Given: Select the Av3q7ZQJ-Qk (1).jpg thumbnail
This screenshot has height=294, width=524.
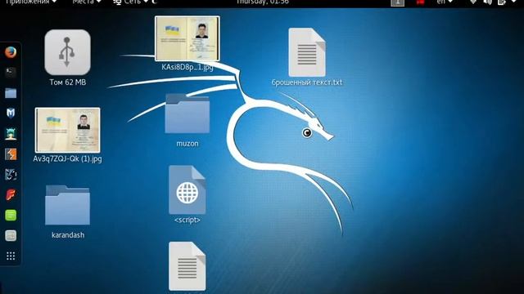Looking at the screenshot, I should pos(67,130).
